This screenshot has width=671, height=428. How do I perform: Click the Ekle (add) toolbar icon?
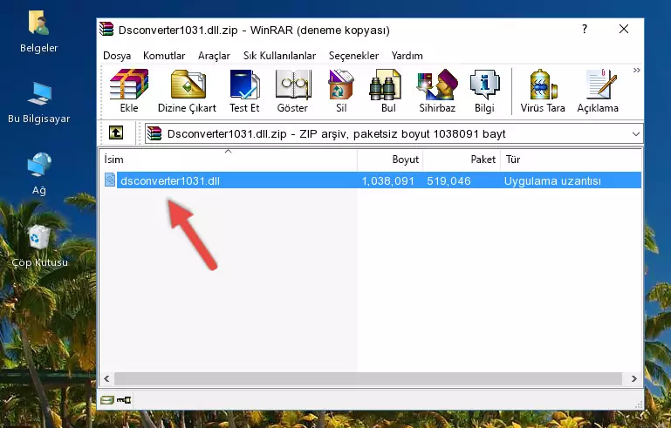(129, 91)
